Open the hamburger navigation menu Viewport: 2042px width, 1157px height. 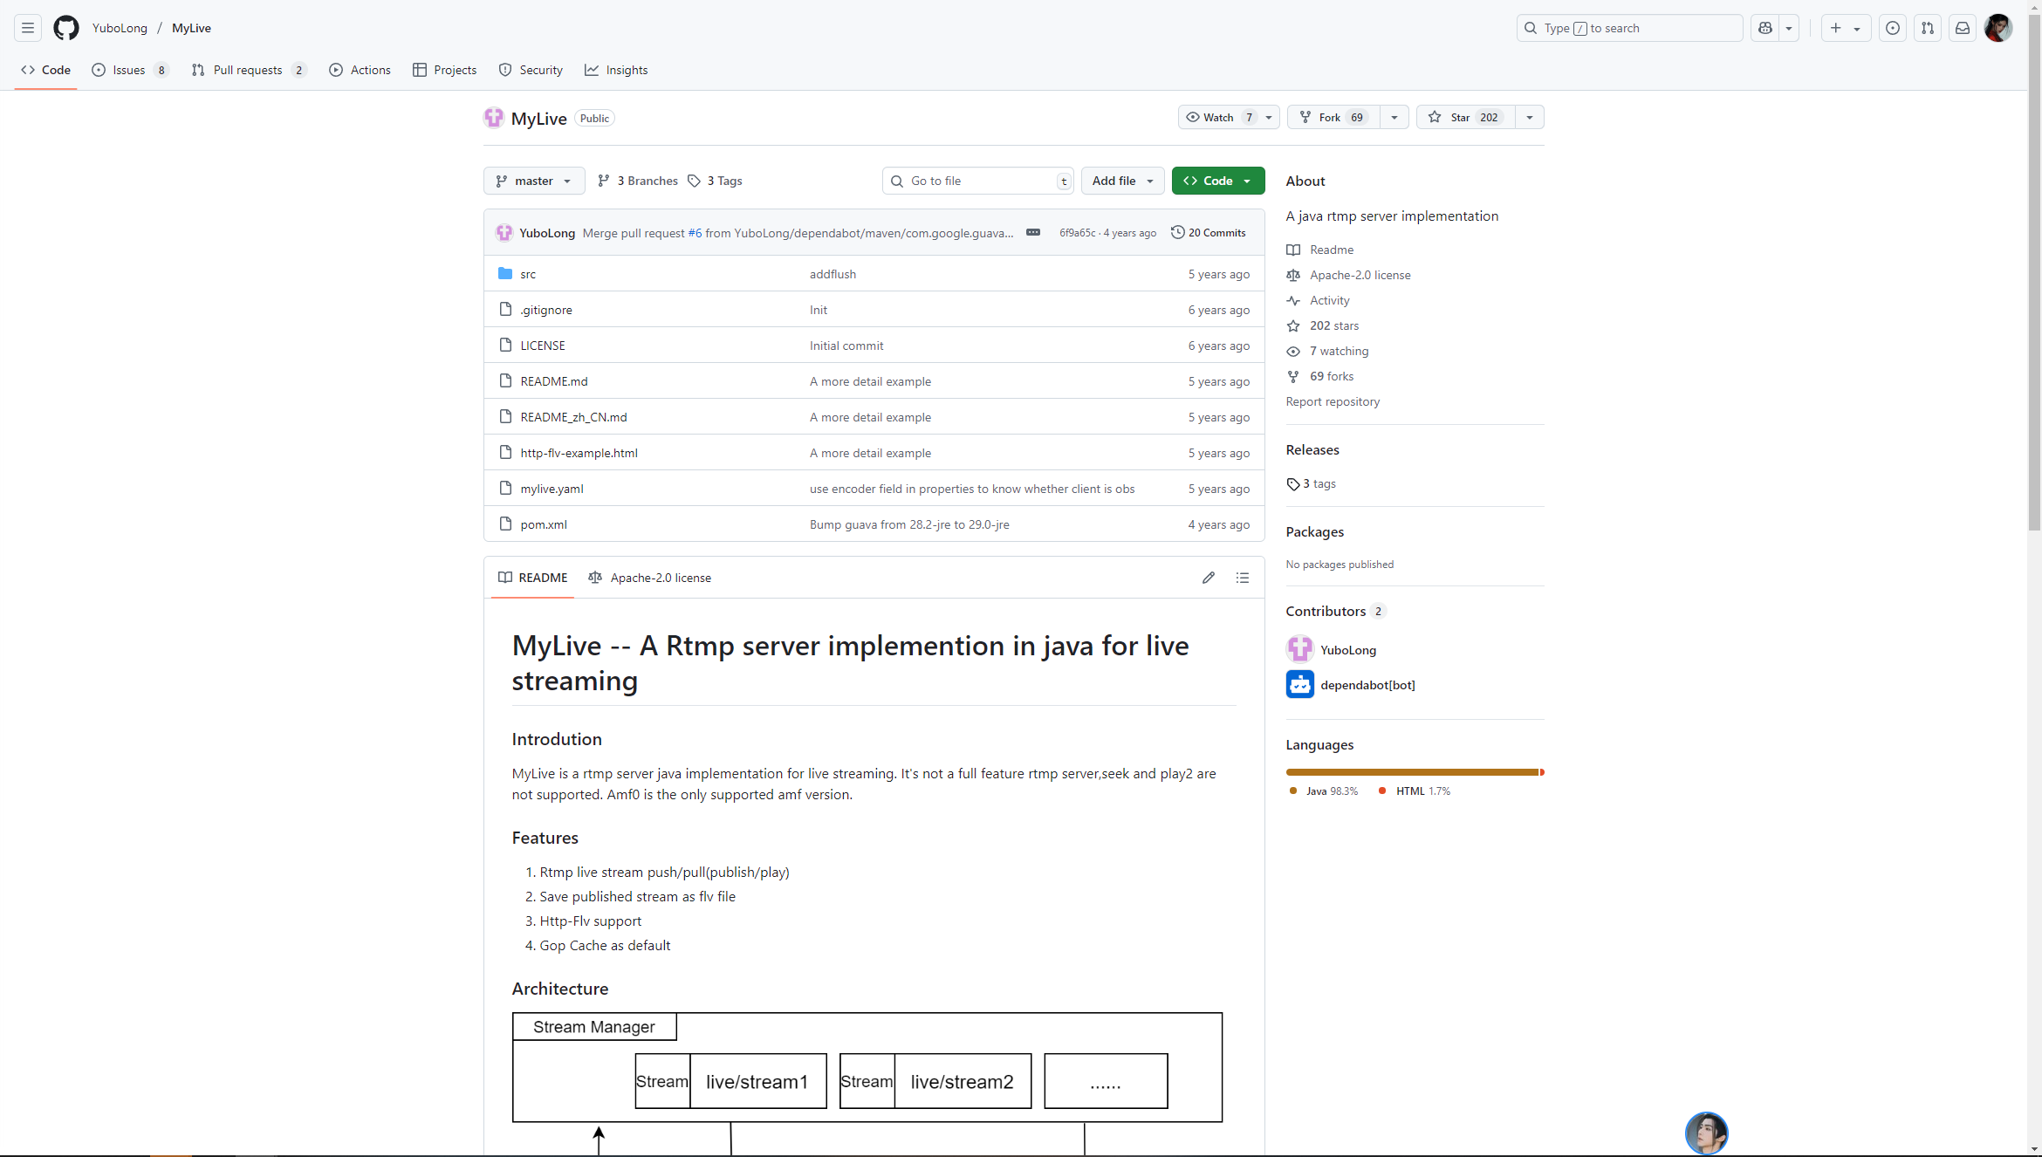tap(28, 28)
